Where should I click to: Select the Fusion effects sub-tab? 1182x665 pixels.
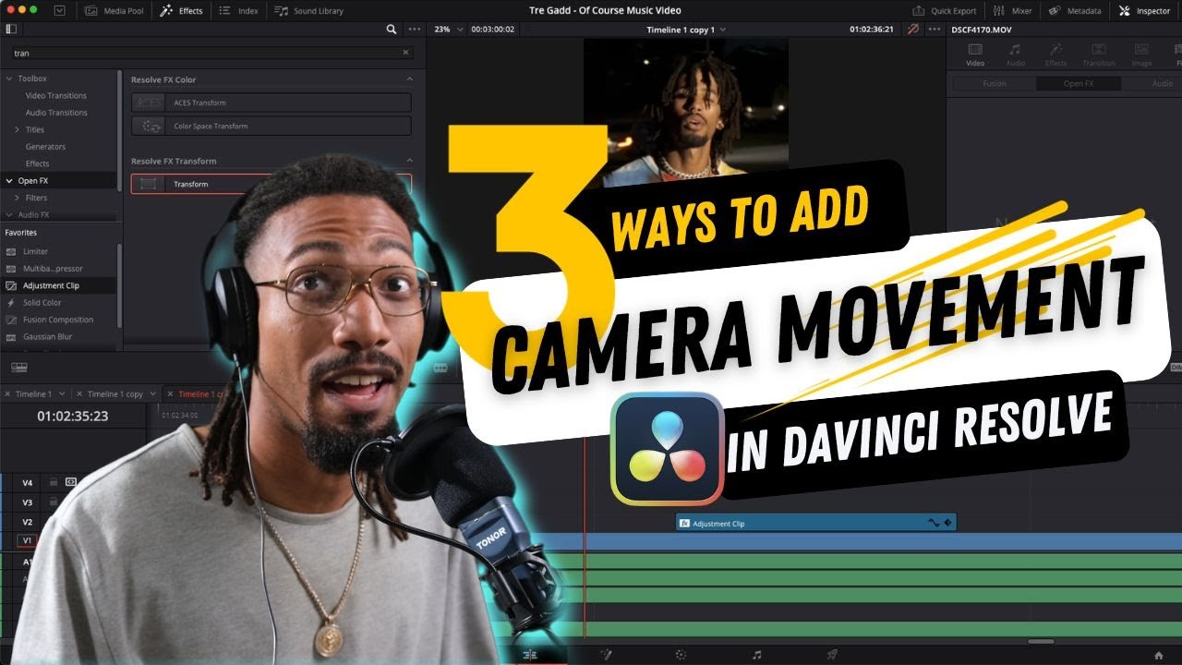pyautogui.click(x=995, y=83)
